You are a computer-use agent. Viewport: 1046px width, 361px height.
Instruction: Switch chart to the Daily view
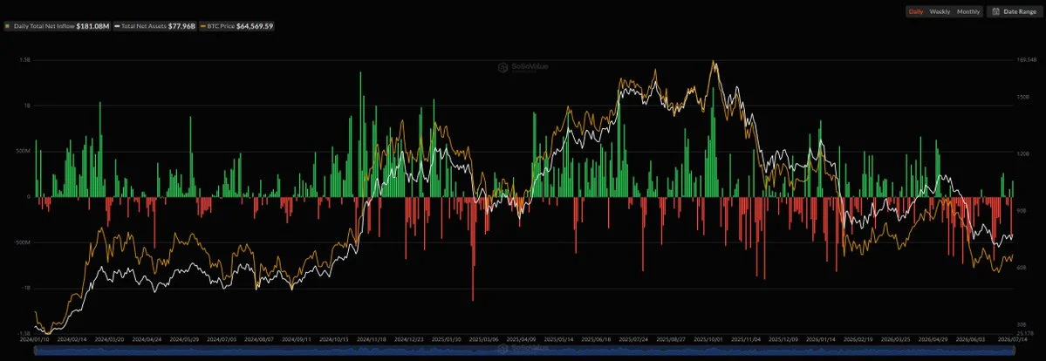(916, 11)
